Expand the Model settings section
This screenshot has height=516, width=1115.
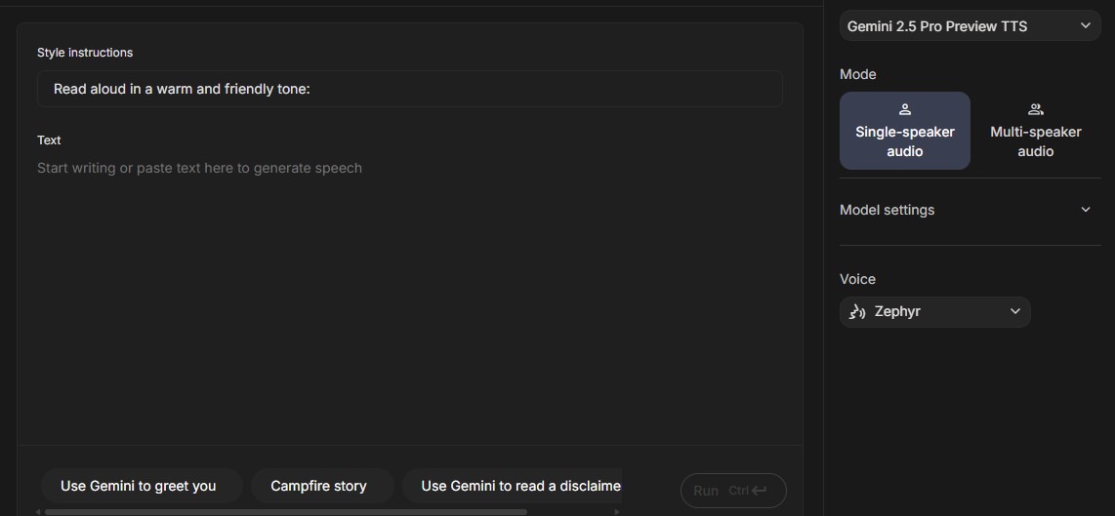pyautogui.click(x=887, y=210)
